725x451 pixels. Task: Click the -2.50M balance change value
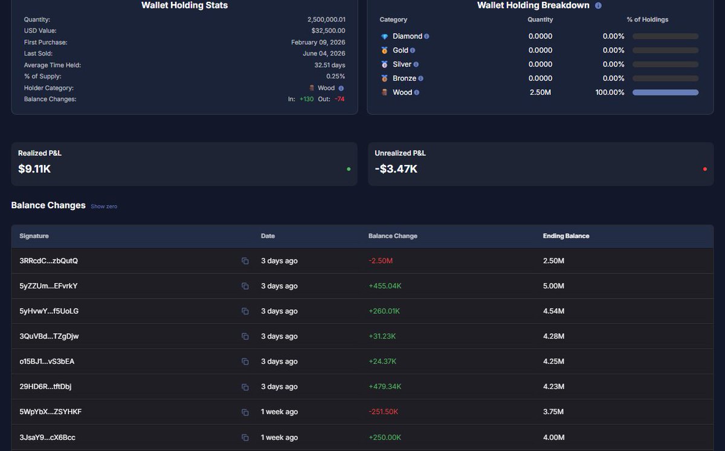pos(381,261)
